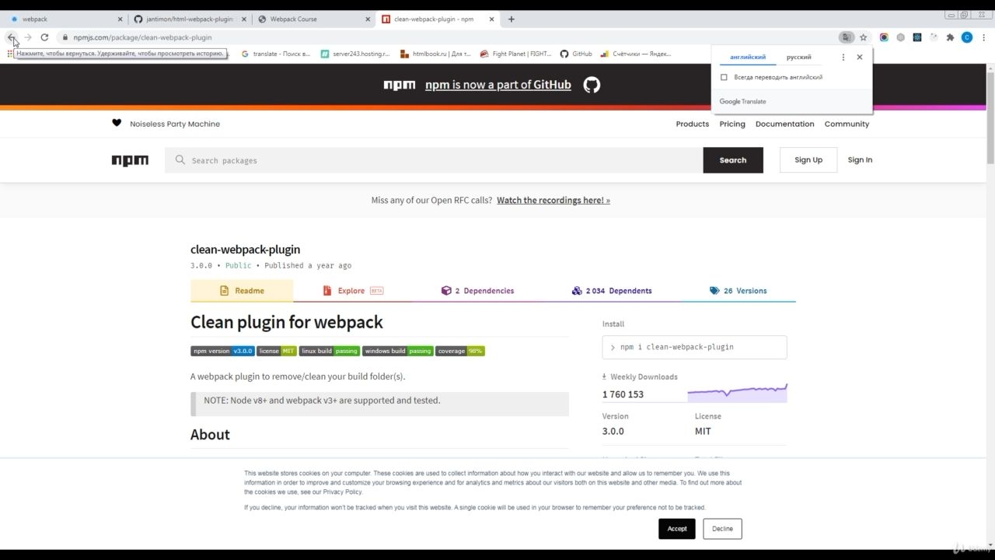The height and width of the screenshot is (560, 995).
Task: Open the Readme tab
Action: tap(242, 291)
